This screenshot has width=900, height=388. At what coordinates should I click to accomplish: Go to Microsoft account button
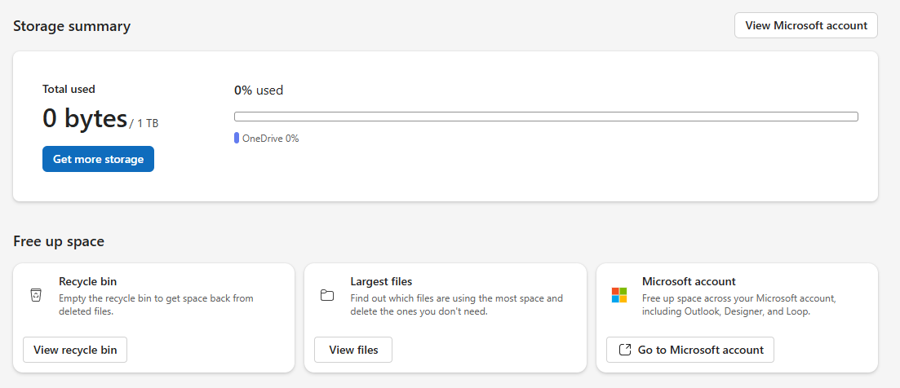(690, 350)
